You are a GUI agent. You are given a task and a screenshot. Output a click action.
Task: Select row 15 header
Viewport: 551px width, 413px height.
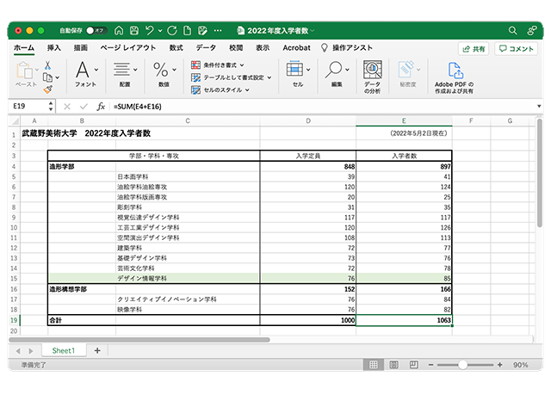(x=14, y=279)
